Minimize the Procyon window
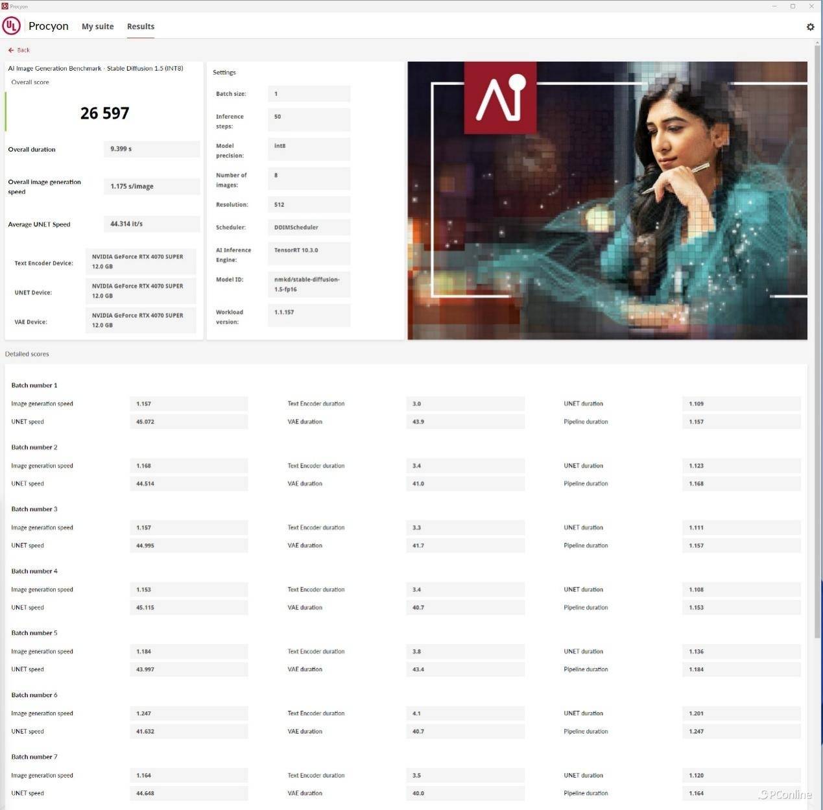 point(774,6)
